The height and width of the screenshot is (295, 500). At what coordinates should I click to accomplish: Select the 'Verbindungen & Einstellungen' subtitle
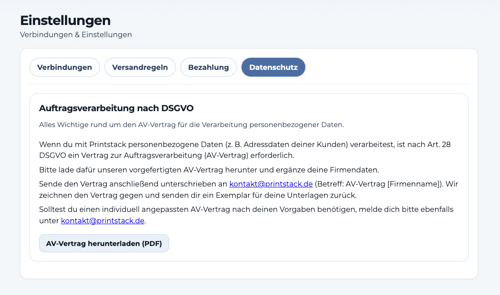click(x=76, y=34)
